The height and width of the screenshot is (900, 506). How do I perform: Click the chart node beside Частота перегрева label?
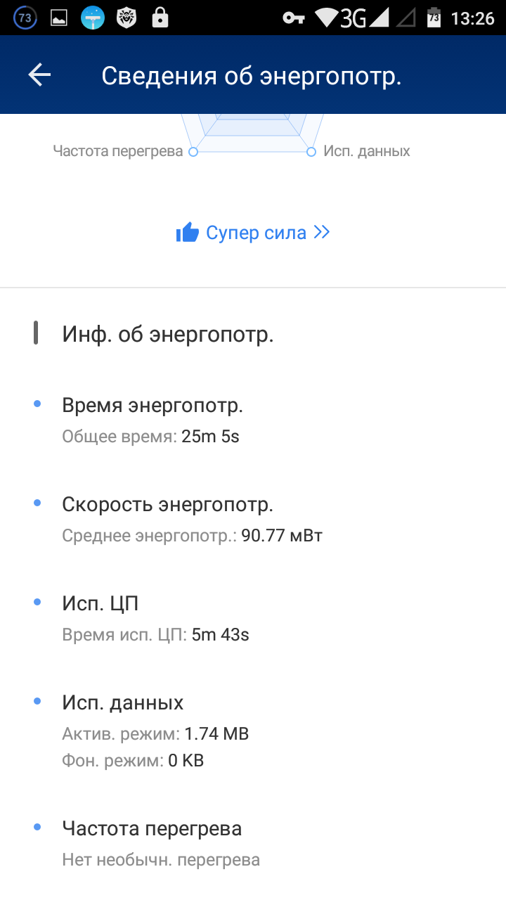coord(193,151)
